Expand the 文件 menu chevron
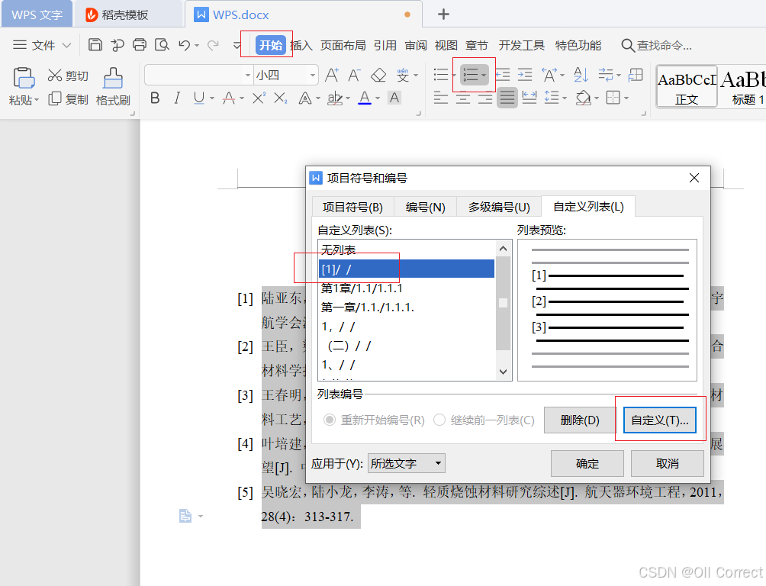766x586 pixels. click(67, 45)
